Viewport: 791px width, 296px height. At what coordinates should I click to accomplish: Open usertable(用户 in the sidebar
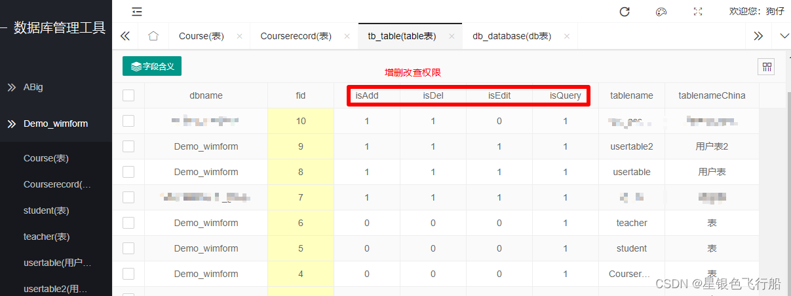pos(56,263)
